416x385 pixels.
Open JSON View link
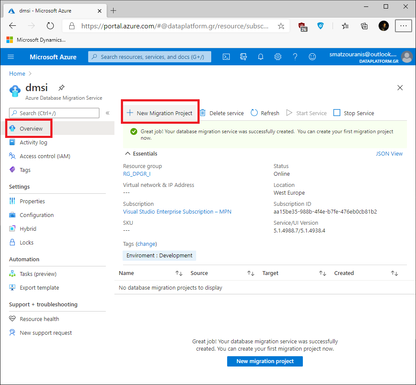[x=389, y=154]
